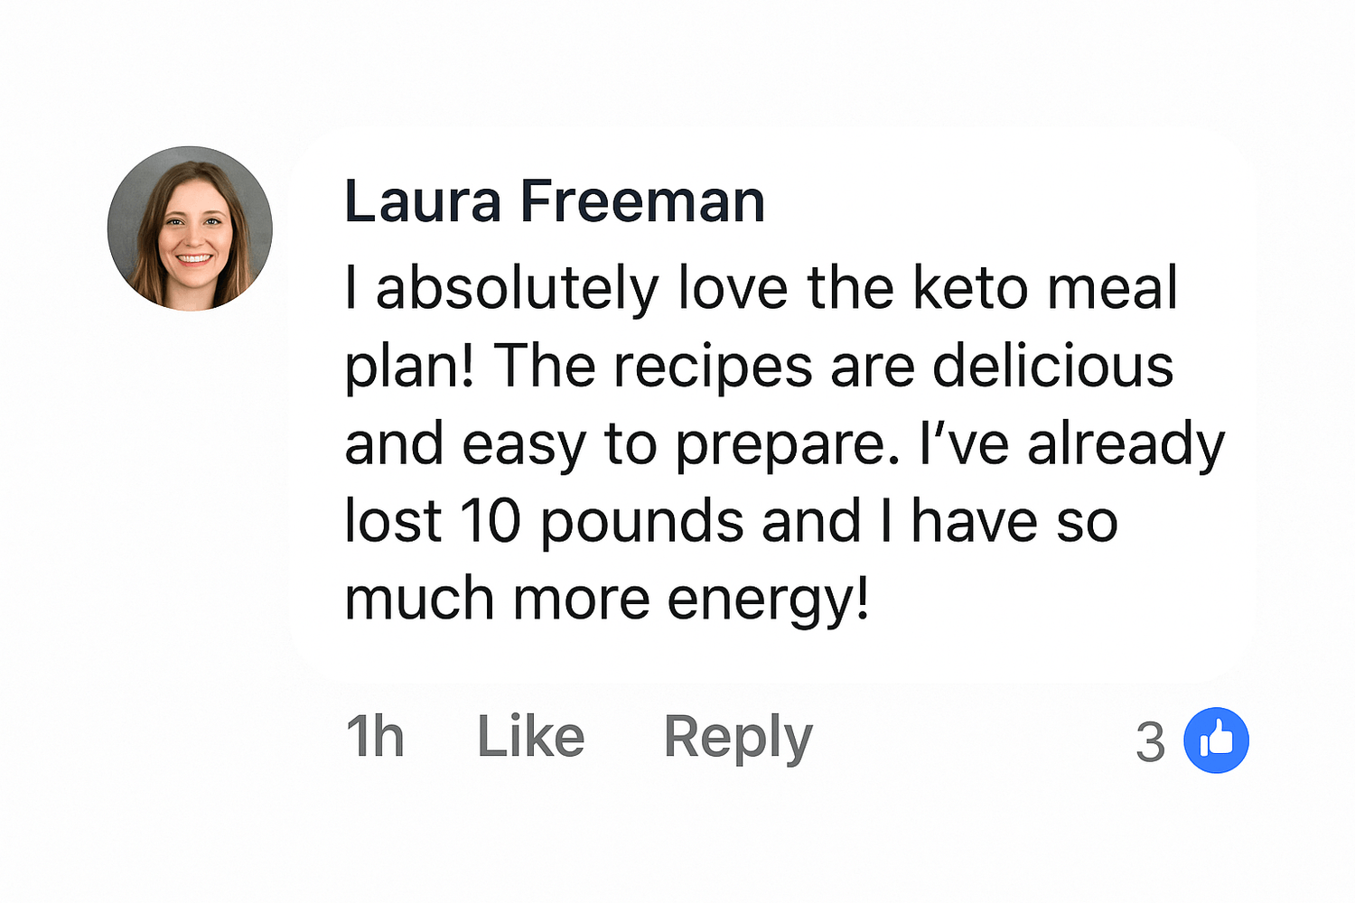1355x903 pixels.
Task: Click the blue thumbs-up reaction icon
Action: tap(1216, 740)
